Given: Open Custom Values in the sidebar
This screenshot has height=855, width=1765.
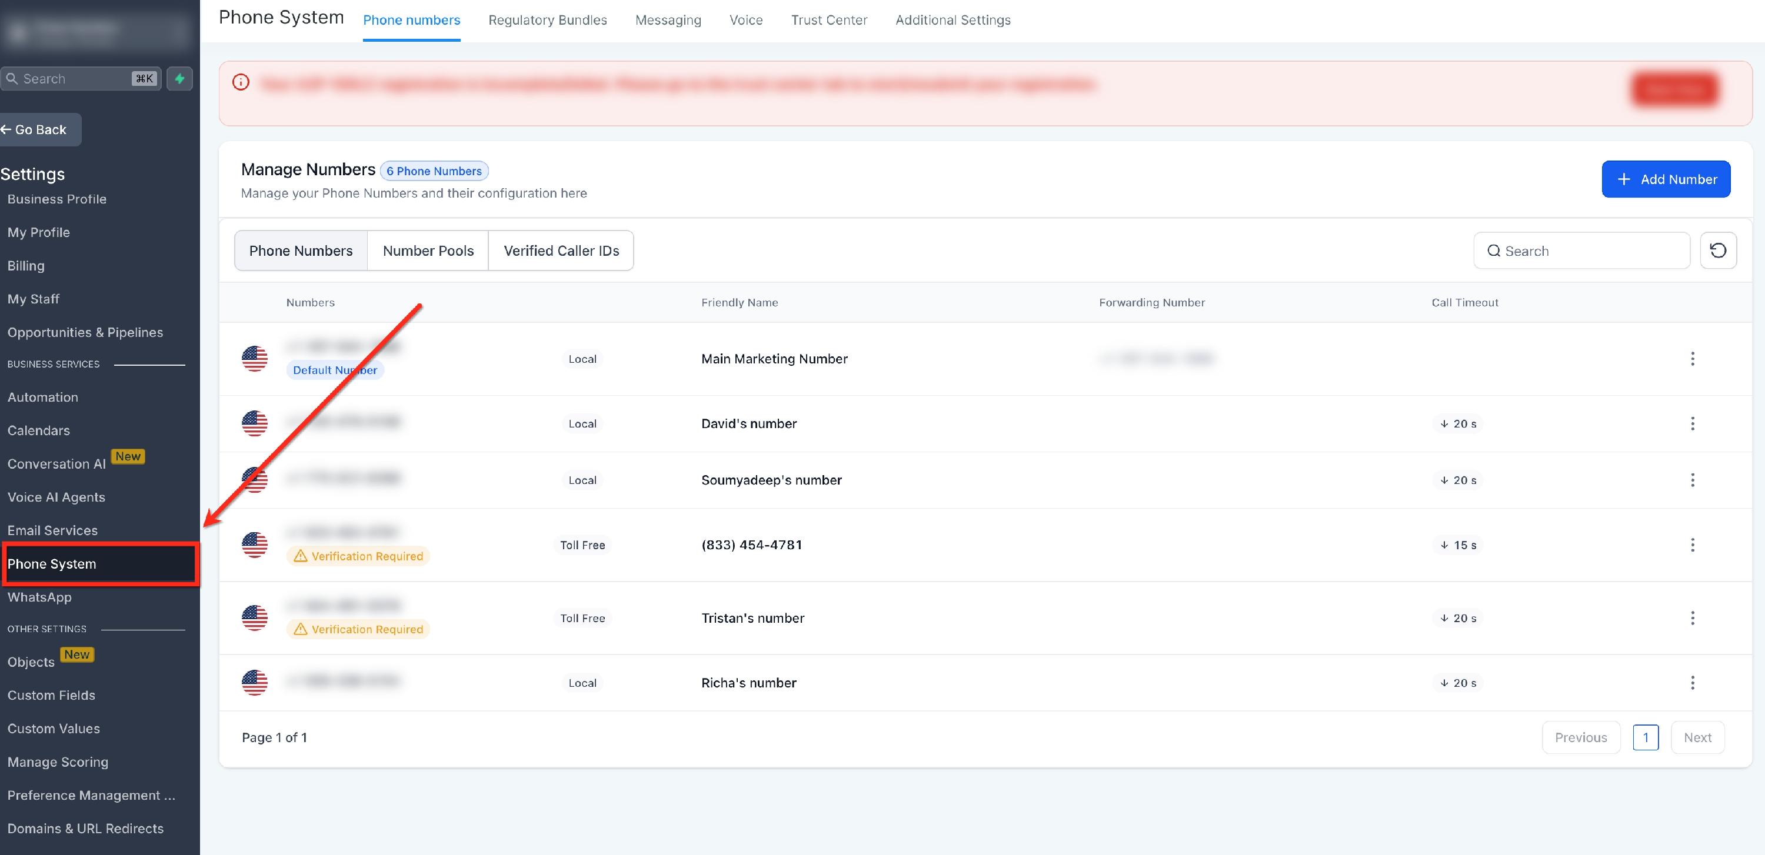Looking at the screenshot, I should (54, 729).
